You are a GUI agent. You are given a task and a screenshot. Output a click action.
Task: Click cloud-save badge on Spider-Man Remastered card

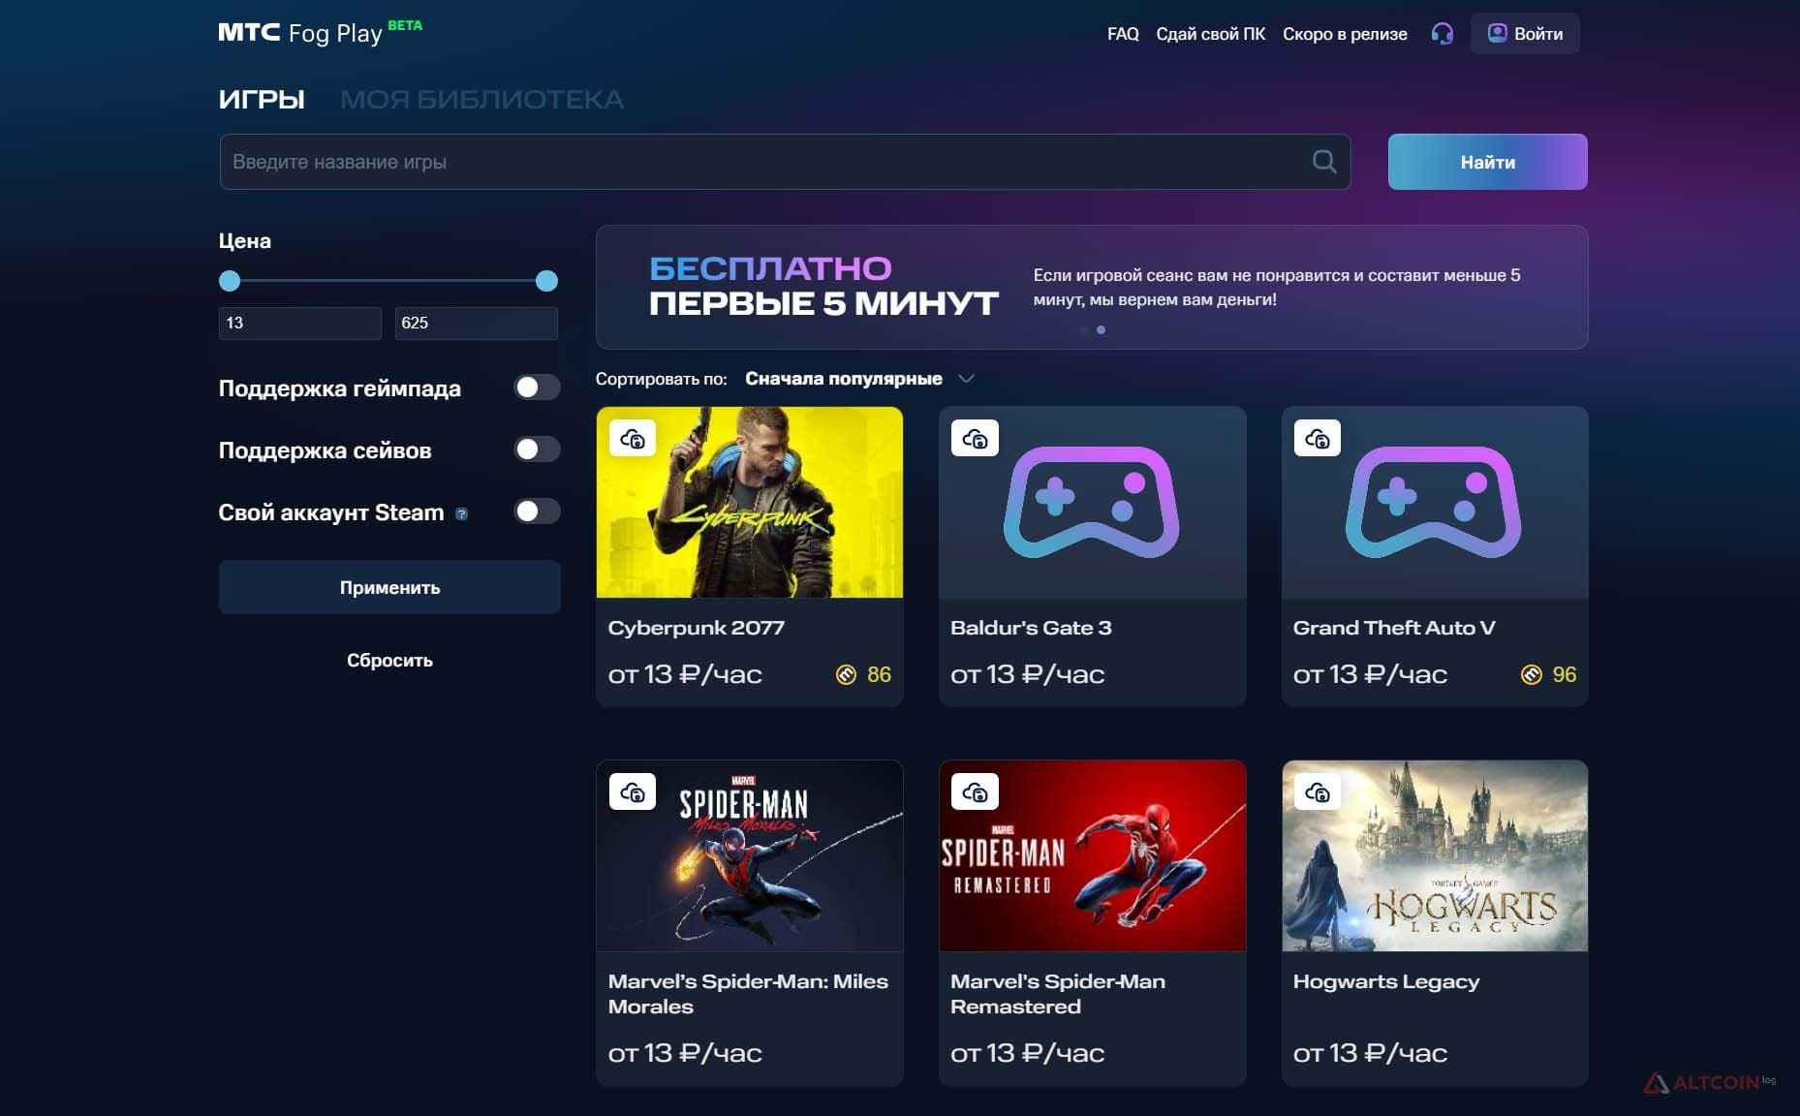click(975, 792)
